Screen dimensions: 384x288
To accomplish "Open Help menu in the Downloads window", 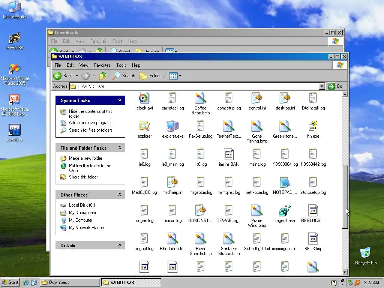I will coord(132,41).
